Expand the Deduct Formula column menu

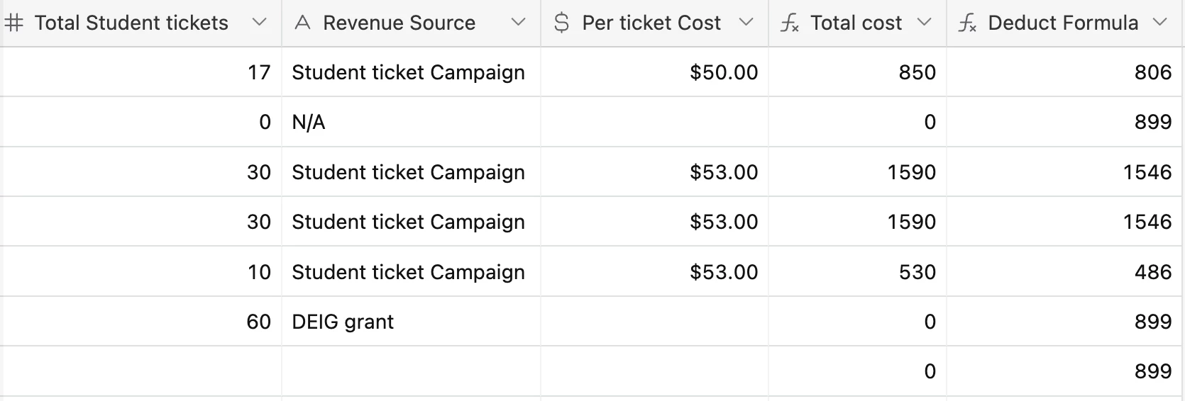[1160, 23]
